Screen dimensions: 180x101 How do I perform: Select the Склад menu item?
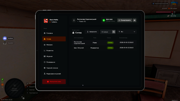coord(54,39)
